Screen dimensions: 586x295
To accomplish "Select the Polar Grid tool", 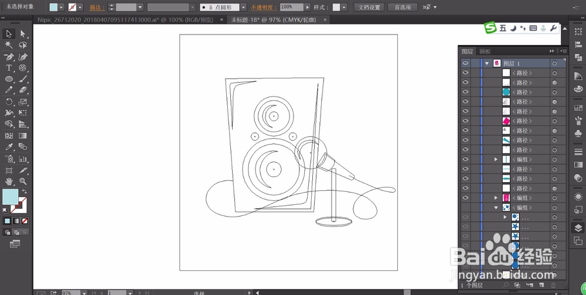I will (x=23, y=68).
